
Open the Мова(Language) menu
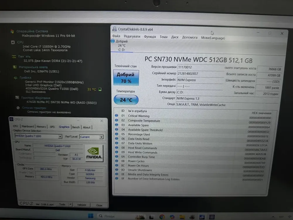click(213, 38)
